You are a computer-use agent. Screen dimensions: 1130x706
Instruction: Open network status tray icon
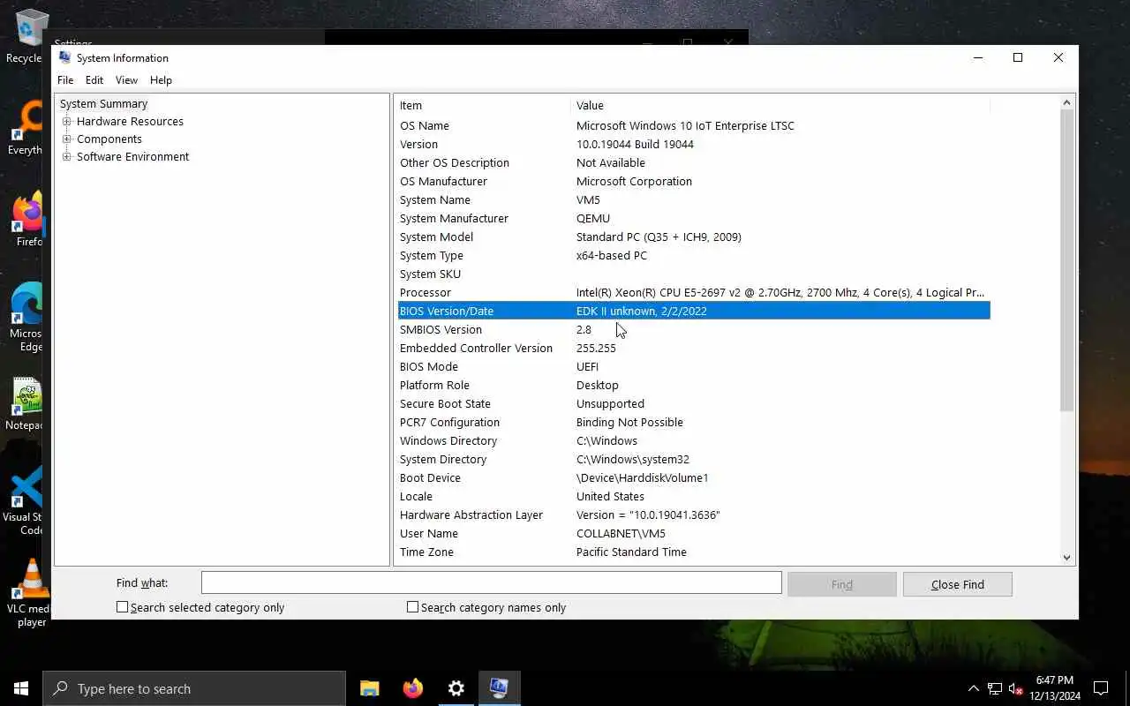[995, 688]
